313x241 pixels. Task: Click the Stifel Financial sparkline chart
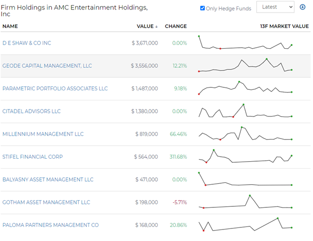pyautogui.click(x=245, y=156)
